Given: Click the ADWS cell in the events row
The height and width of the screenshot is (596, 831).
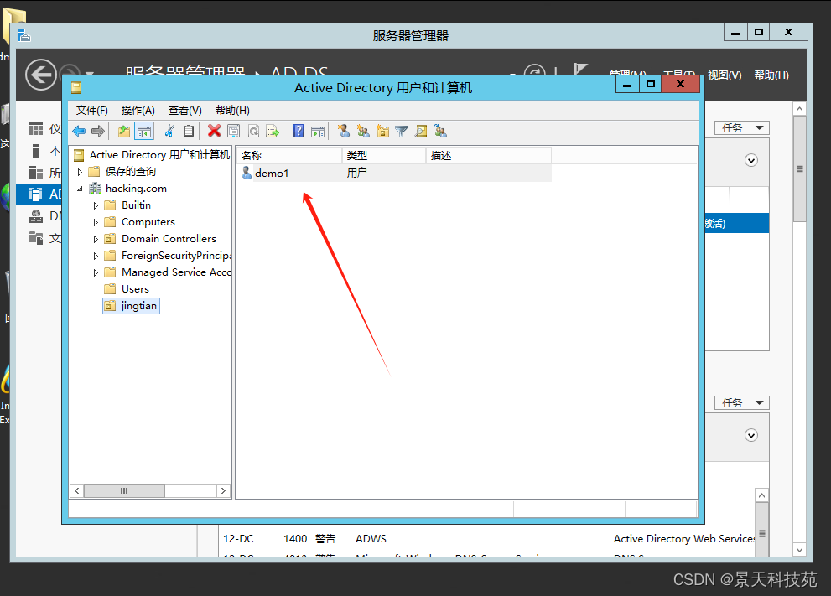Looking at the screenshot, I should click(x=371, y=539).
